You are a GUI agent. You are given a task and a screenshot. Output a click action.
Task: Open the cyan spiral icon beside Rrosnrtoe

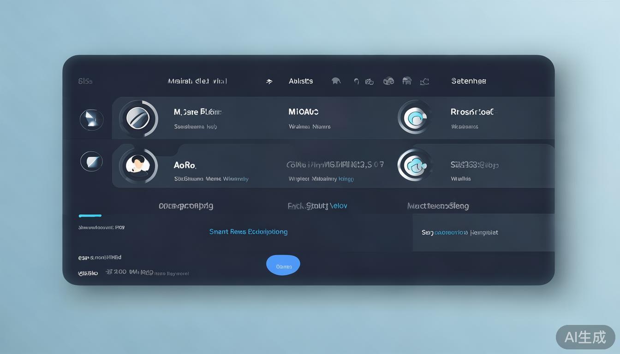coord(415,117)
